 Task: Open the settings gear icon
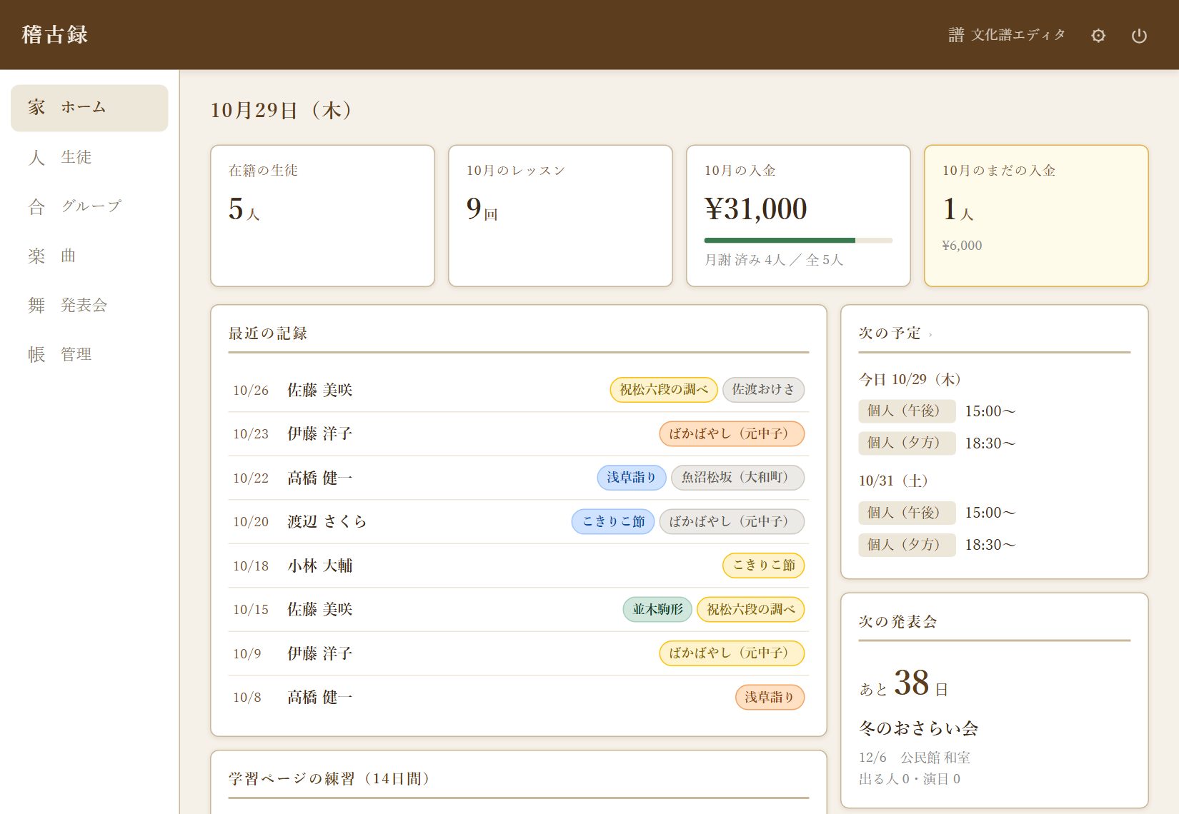point(1098,35)
